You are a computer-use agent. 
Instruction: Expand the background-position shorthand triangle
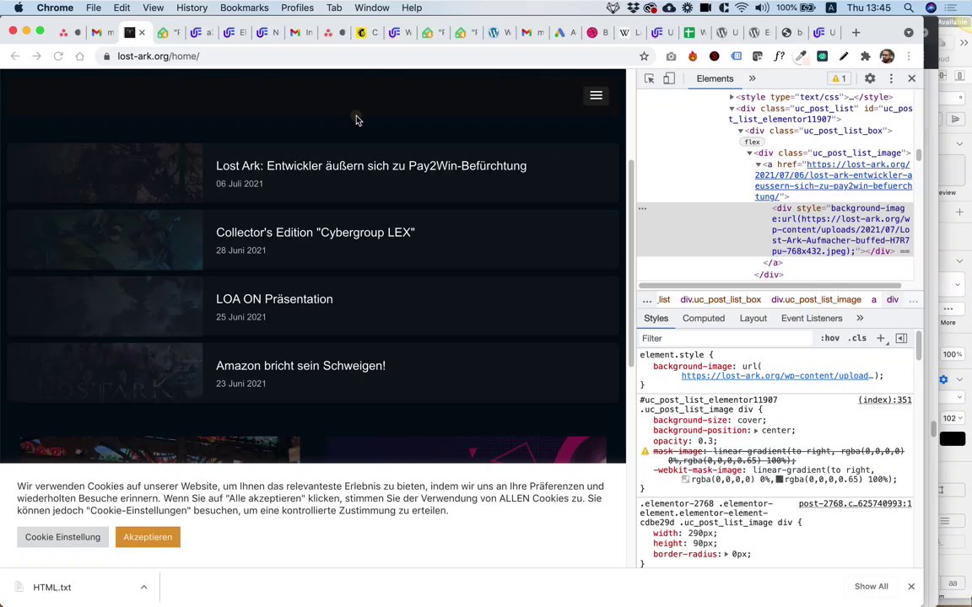coord(756,431)
